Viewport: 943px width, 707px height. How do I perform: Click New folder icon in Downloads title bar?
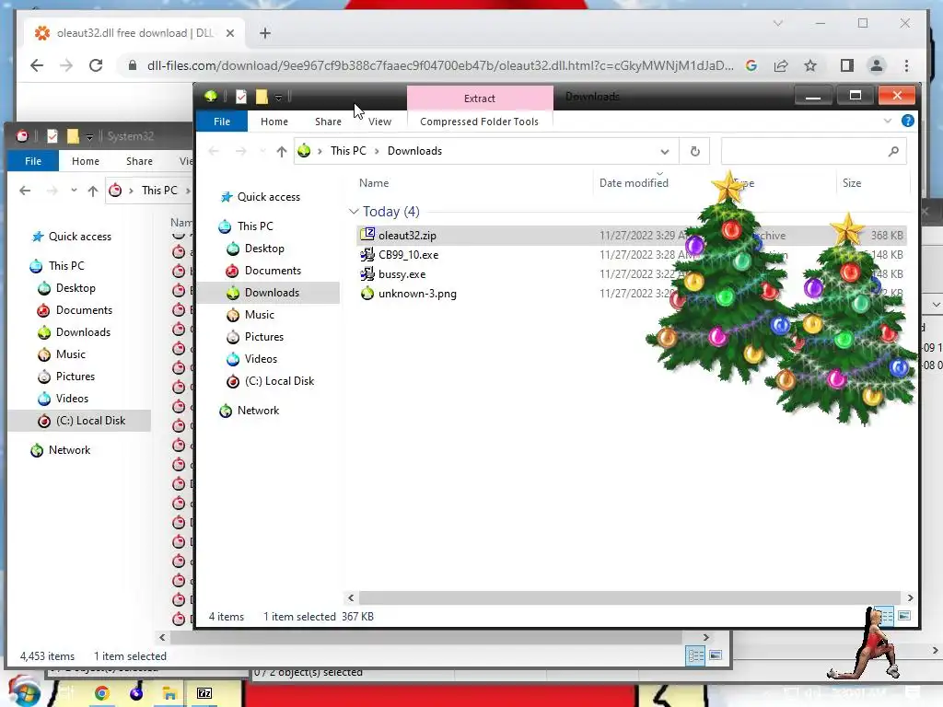coord(262,97)
